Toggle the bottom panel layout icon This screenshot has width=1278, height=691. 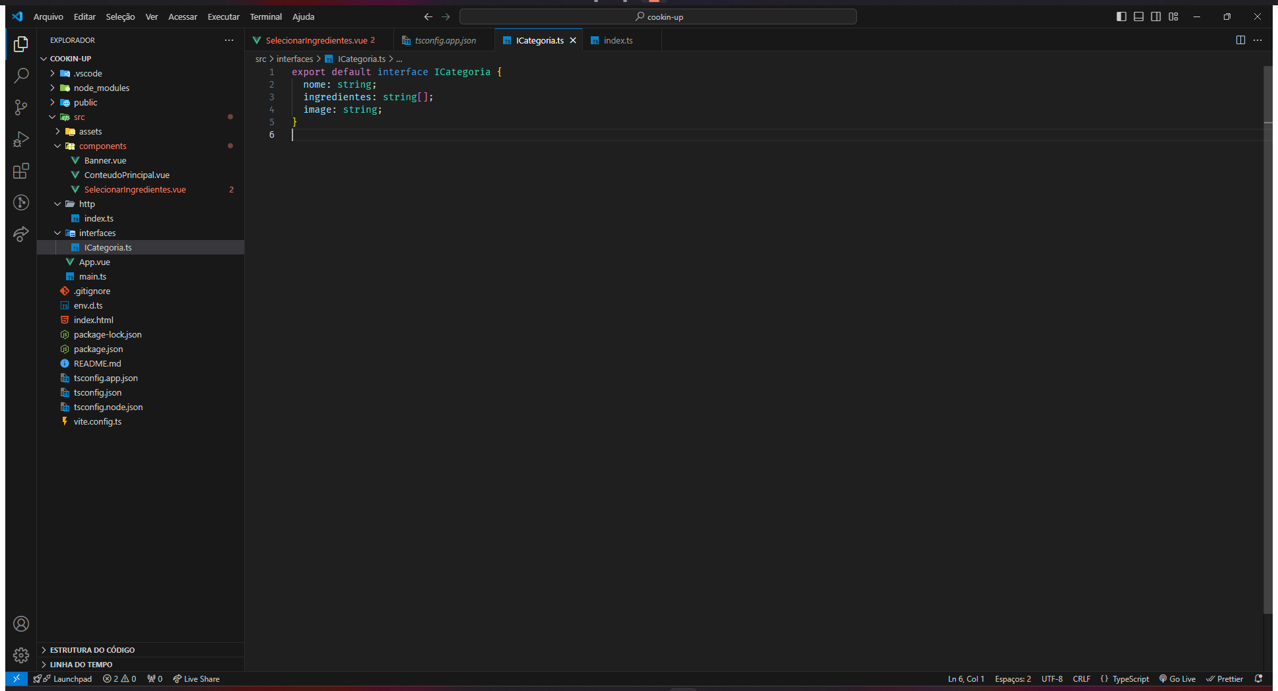[1139, 16]
